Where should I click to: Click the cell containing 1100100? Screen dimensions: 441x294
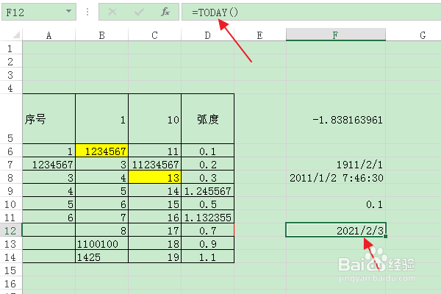tap(102, 243)
